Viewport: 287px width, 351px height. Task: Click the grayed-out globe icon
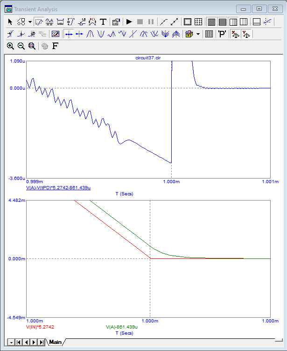[45, 46]
